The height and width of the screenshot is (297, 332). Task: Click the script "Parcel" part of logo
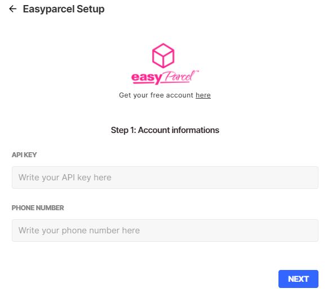[x=179, y=77]
